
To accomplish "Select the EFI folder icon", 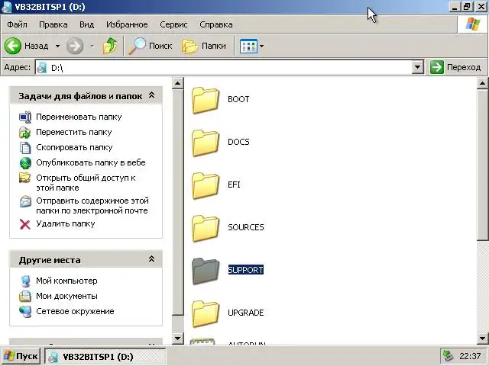I will click(x=206, y=185).
